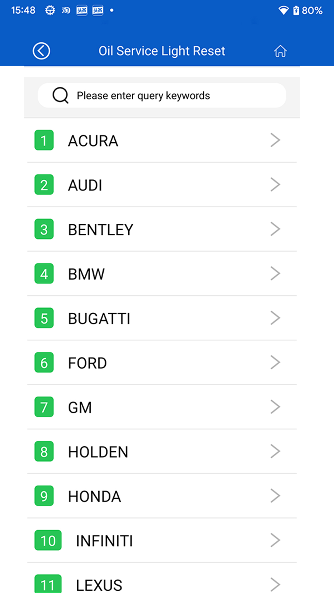Go to the home screen icon
This screenshot has width=334, height=595.
coord(280,51)
